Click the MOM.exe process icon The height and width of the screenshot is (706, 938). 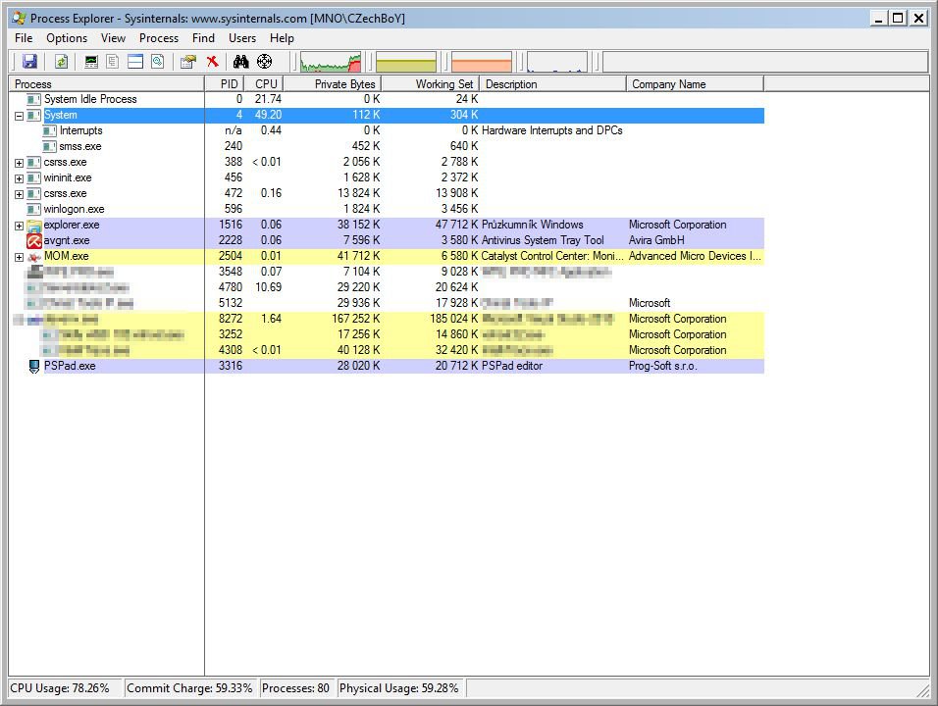click(x=34, y=257)
